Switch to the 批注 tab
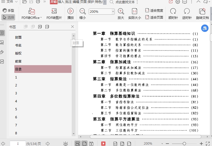The height and width of the screenshot is (146, 212). (69, 2)
